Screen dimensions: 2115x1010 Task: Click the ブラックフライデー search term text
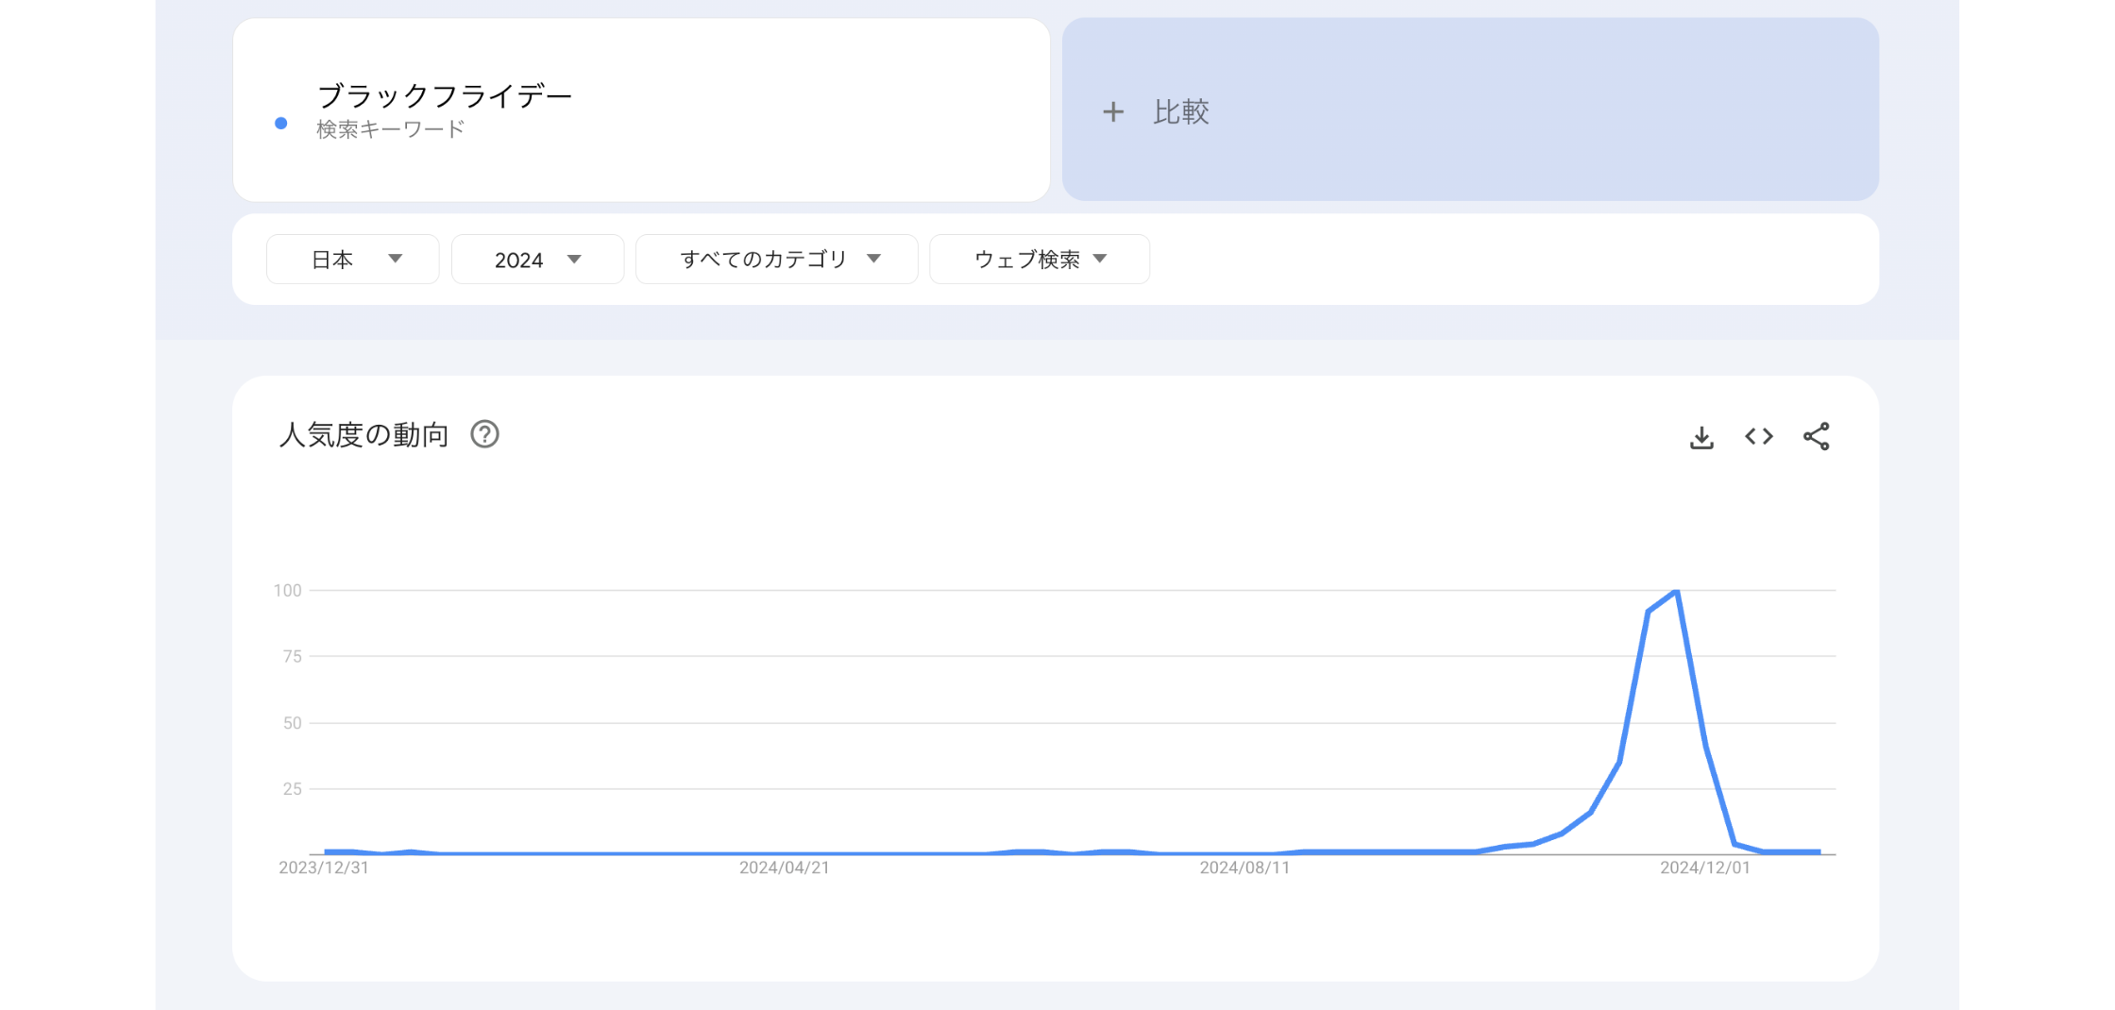444,93
